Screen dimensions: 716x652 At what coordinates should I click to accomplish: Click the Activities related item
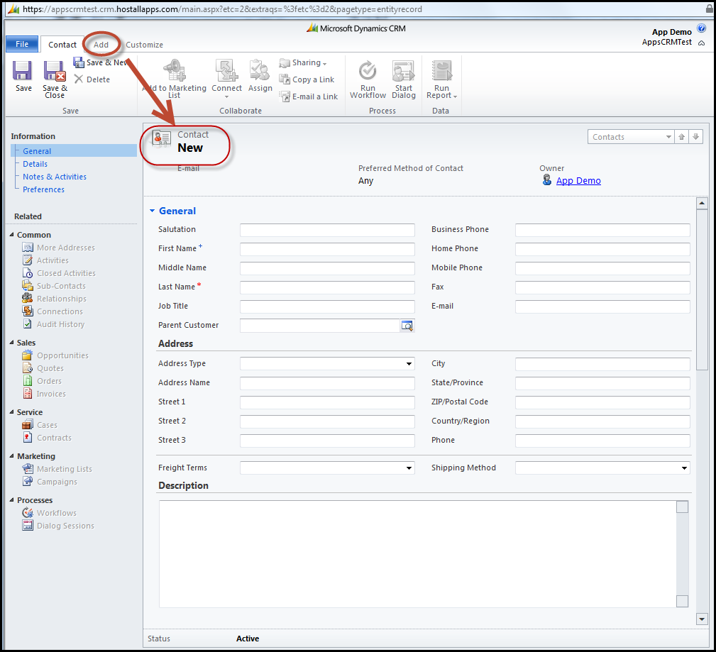click(45, 260)
